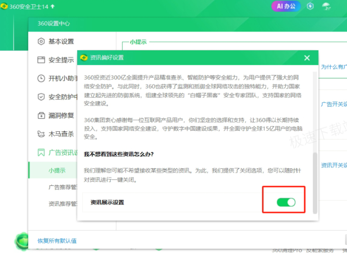Click 恢复所有默认值 link
The image size is (347, 260).
coord(57,241)
